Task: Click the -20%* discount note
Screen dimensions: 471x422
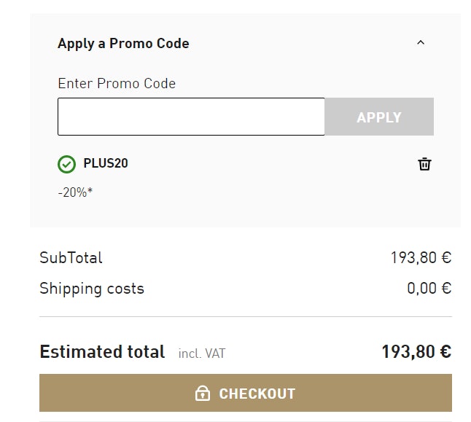Action: tap(75, 192)
